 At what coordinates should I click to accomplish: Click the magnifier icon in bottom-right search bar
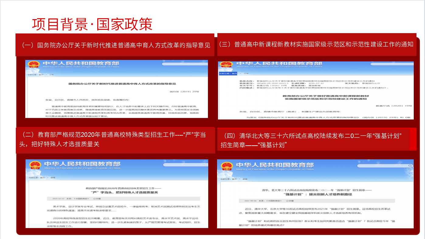pyautogui.click(x=409, y=166)
